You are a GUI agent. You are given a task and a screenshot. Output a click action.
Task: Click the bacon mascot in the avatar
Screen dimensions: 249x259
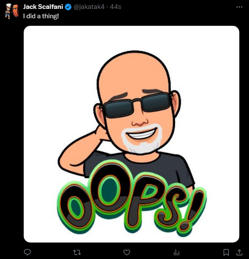point(16,11)
